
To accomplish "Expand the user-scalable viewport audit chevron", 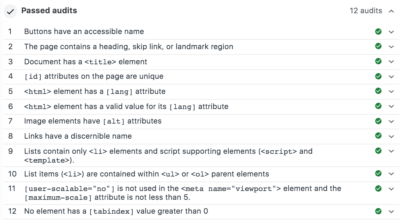I will coord(391,189).
